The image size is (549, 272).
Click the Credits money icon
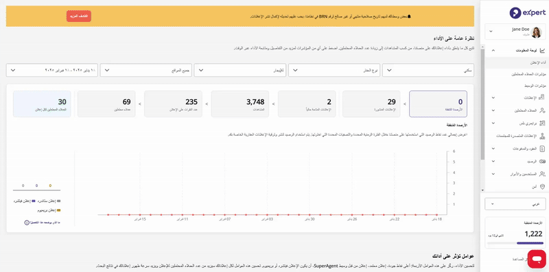(x=542, y=161)
